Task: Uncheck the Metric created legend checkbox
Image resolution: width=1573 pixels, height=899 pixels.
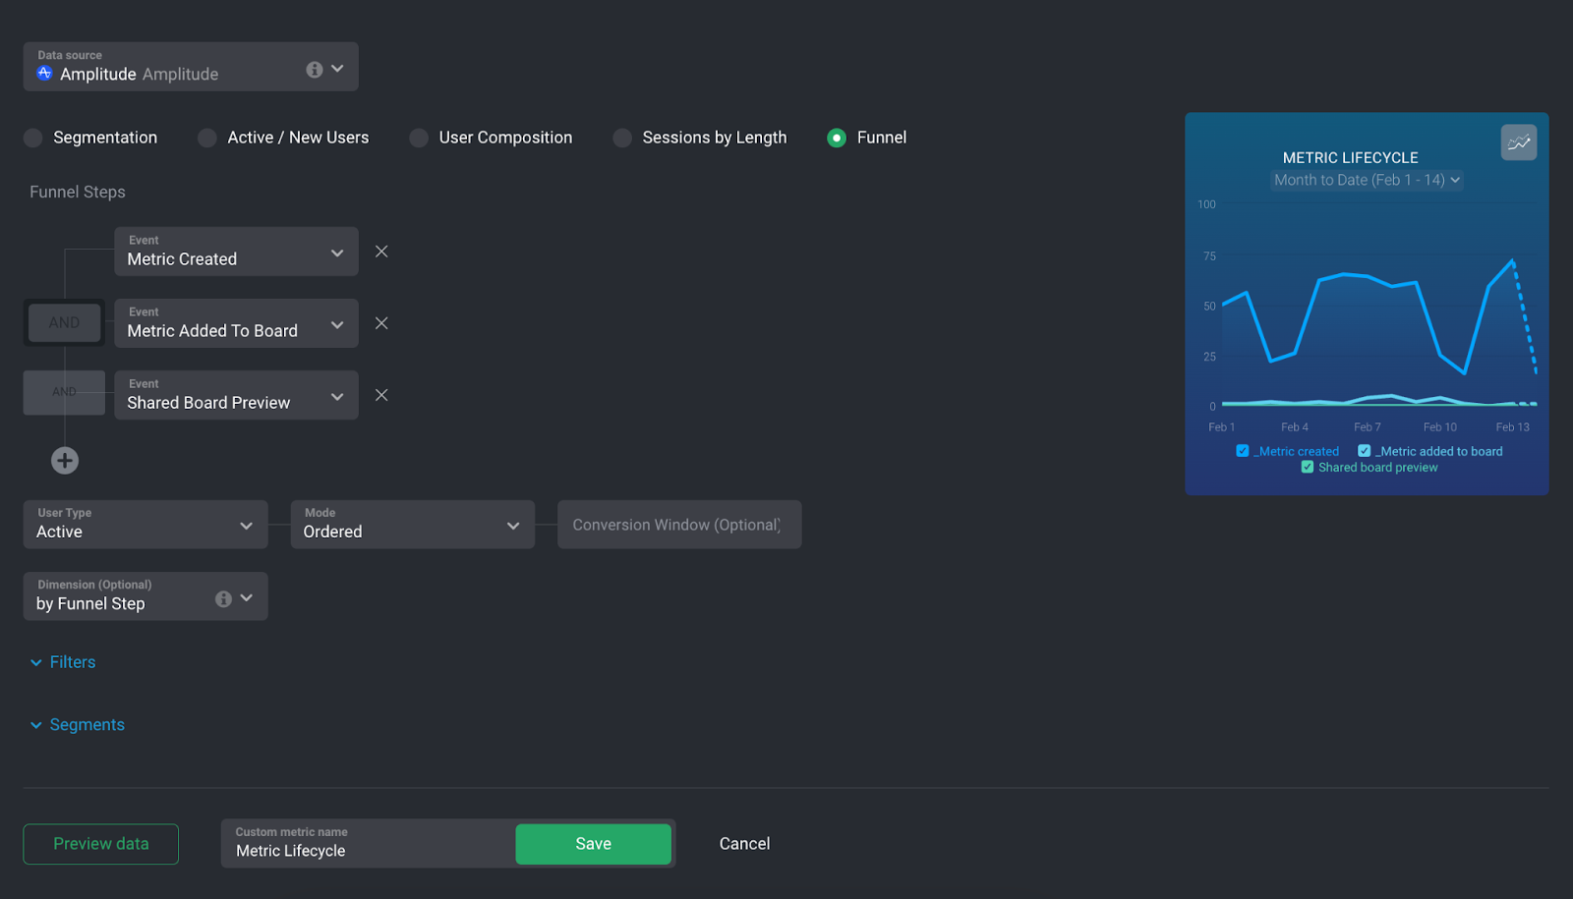Action: pos(1242,450)
